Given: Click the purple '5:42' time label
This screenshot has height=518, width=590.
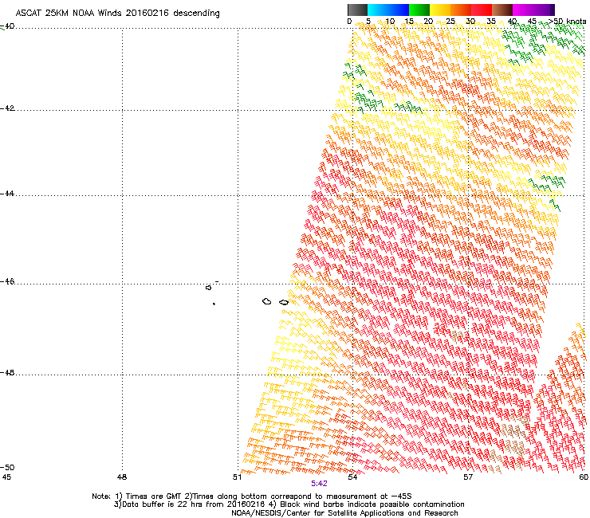Looking at the screenshot, I should [x=319, y=484].
